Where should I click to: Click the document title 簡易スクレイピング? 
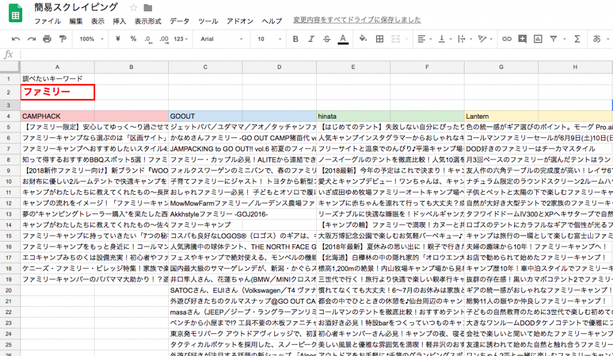[76, 7]
